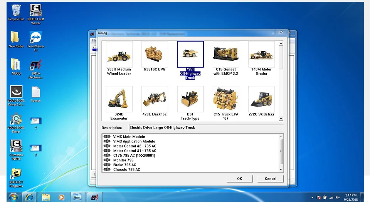Click the ET application taskbar button
Image resolution: width=370 pixels, height=204 pixels.
95,197
